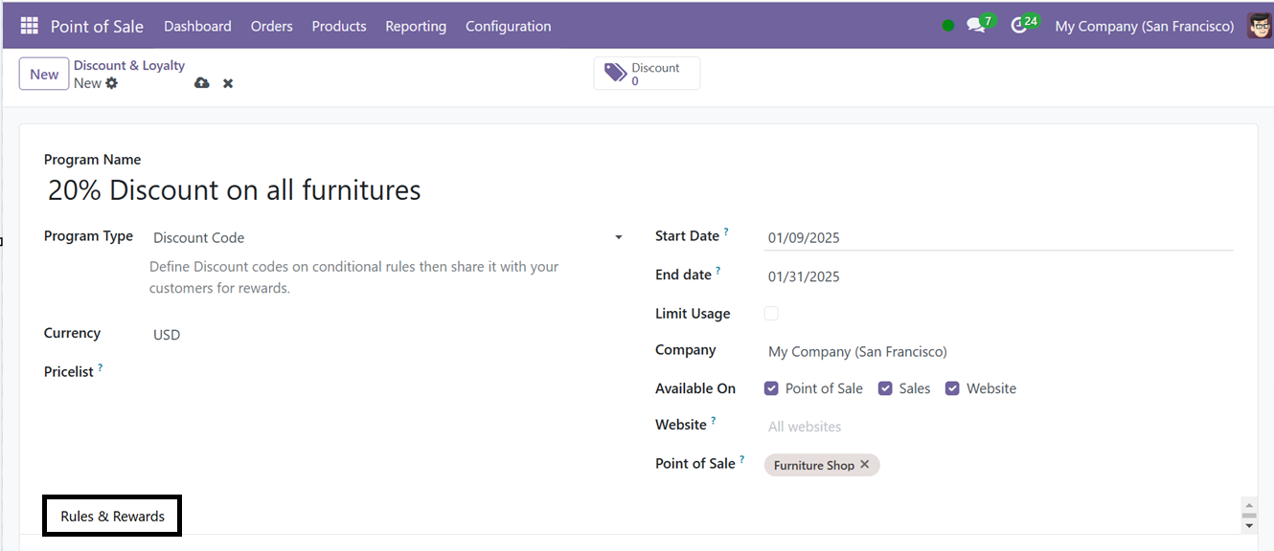Click the New button
1274x551 pixels.
coord(44,75)
